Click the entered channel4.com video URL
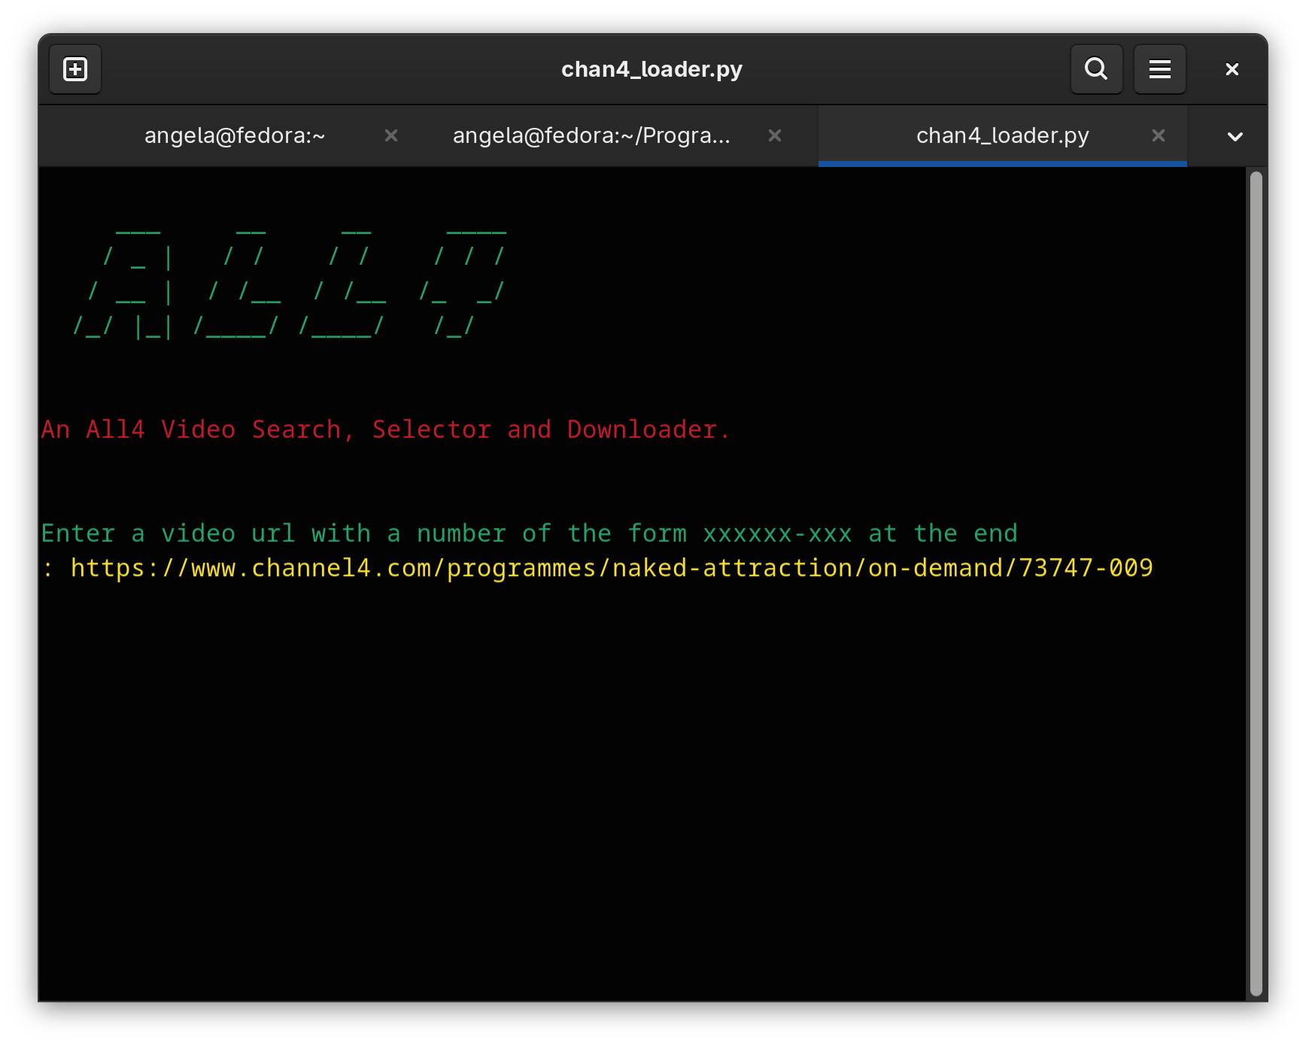The image size is (1306, 1044). pos(612,568)
